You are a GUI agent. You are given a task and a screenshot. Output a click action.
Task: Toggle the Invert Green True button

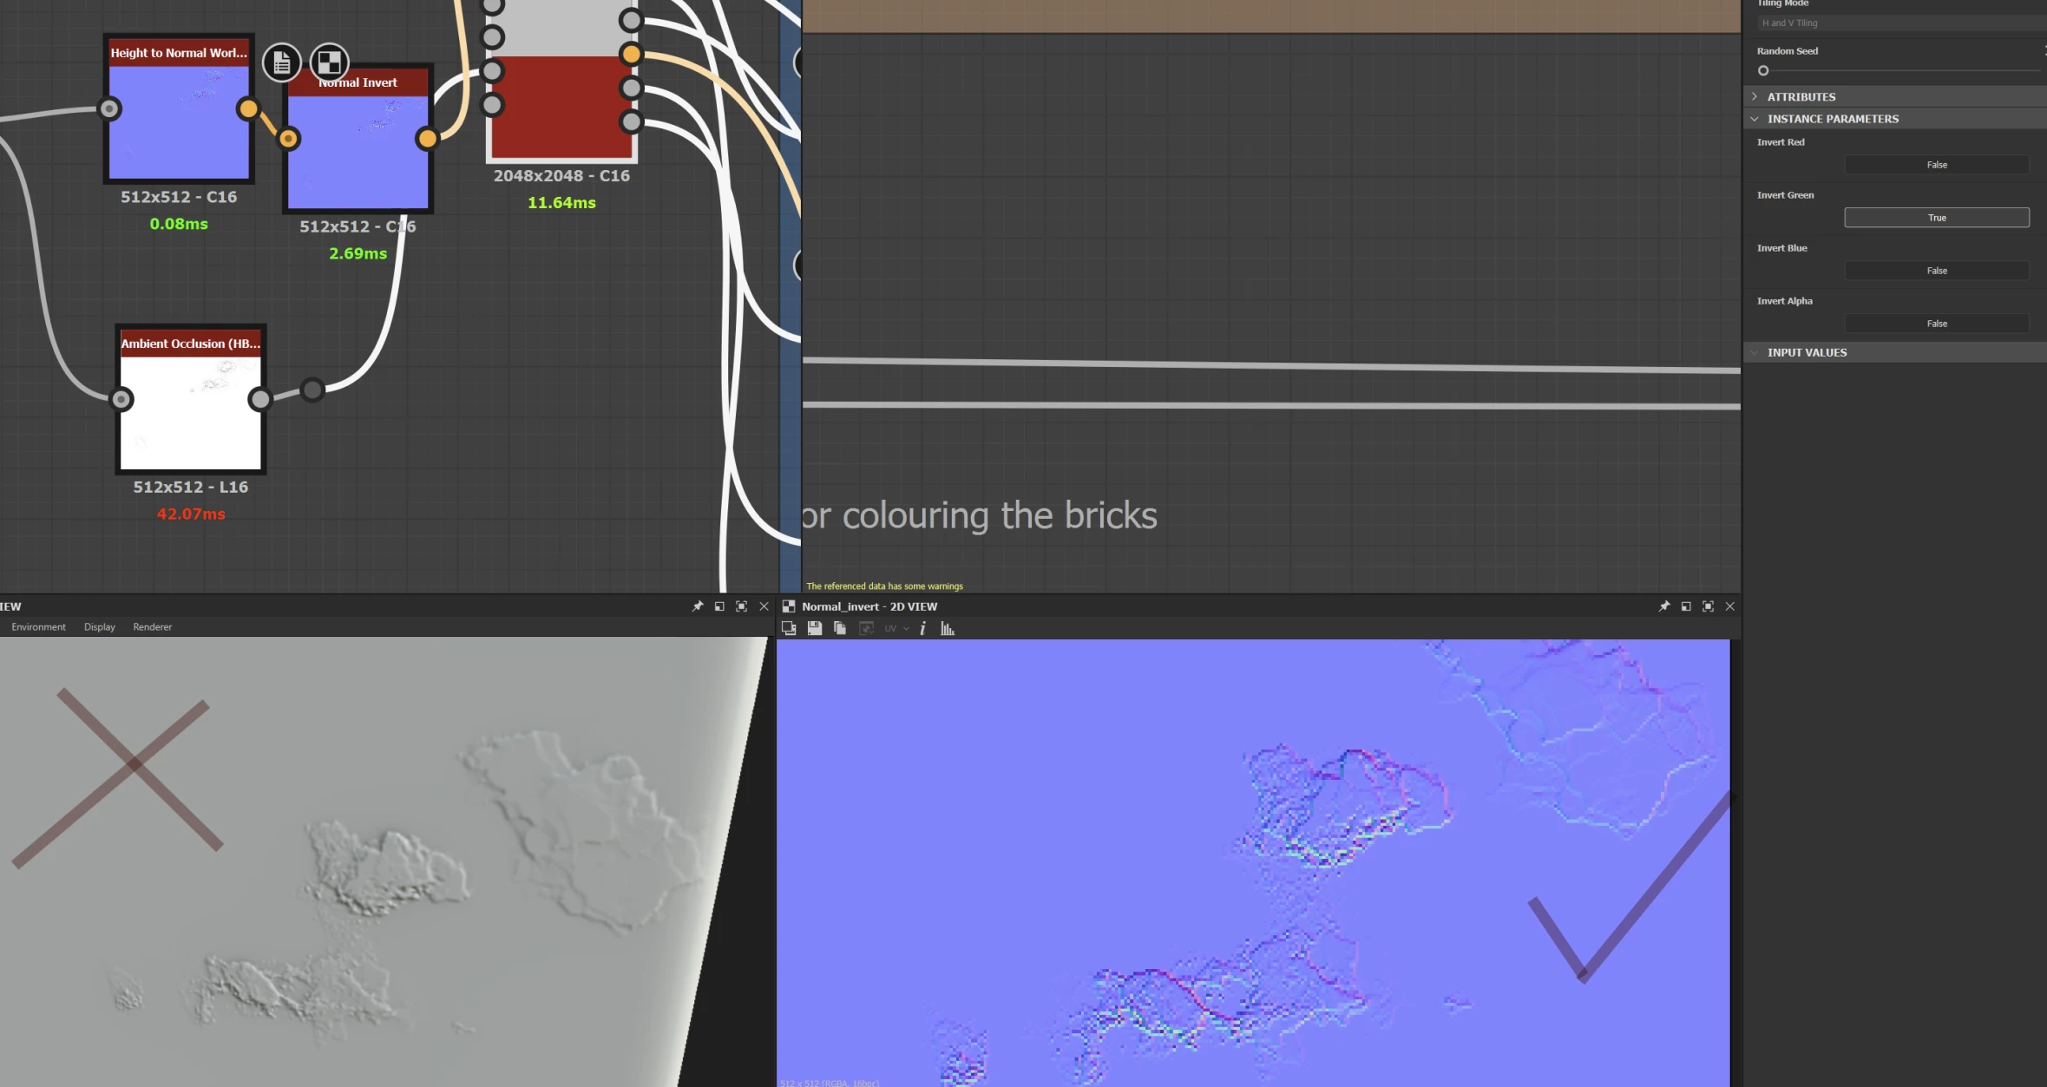coord(1936,218)
